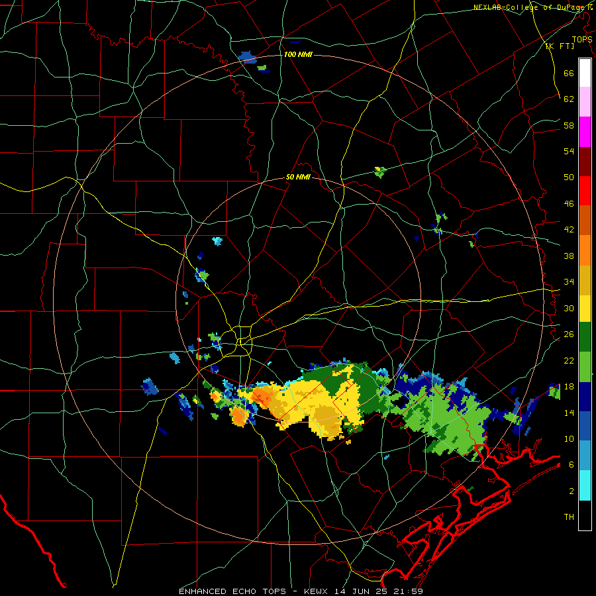
Task: Click the legend value 34
Action: (x=569, y=282)
